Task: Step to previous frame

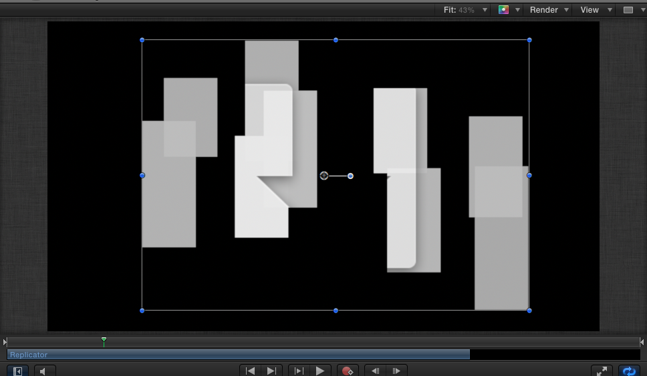Action: point(376,371)
